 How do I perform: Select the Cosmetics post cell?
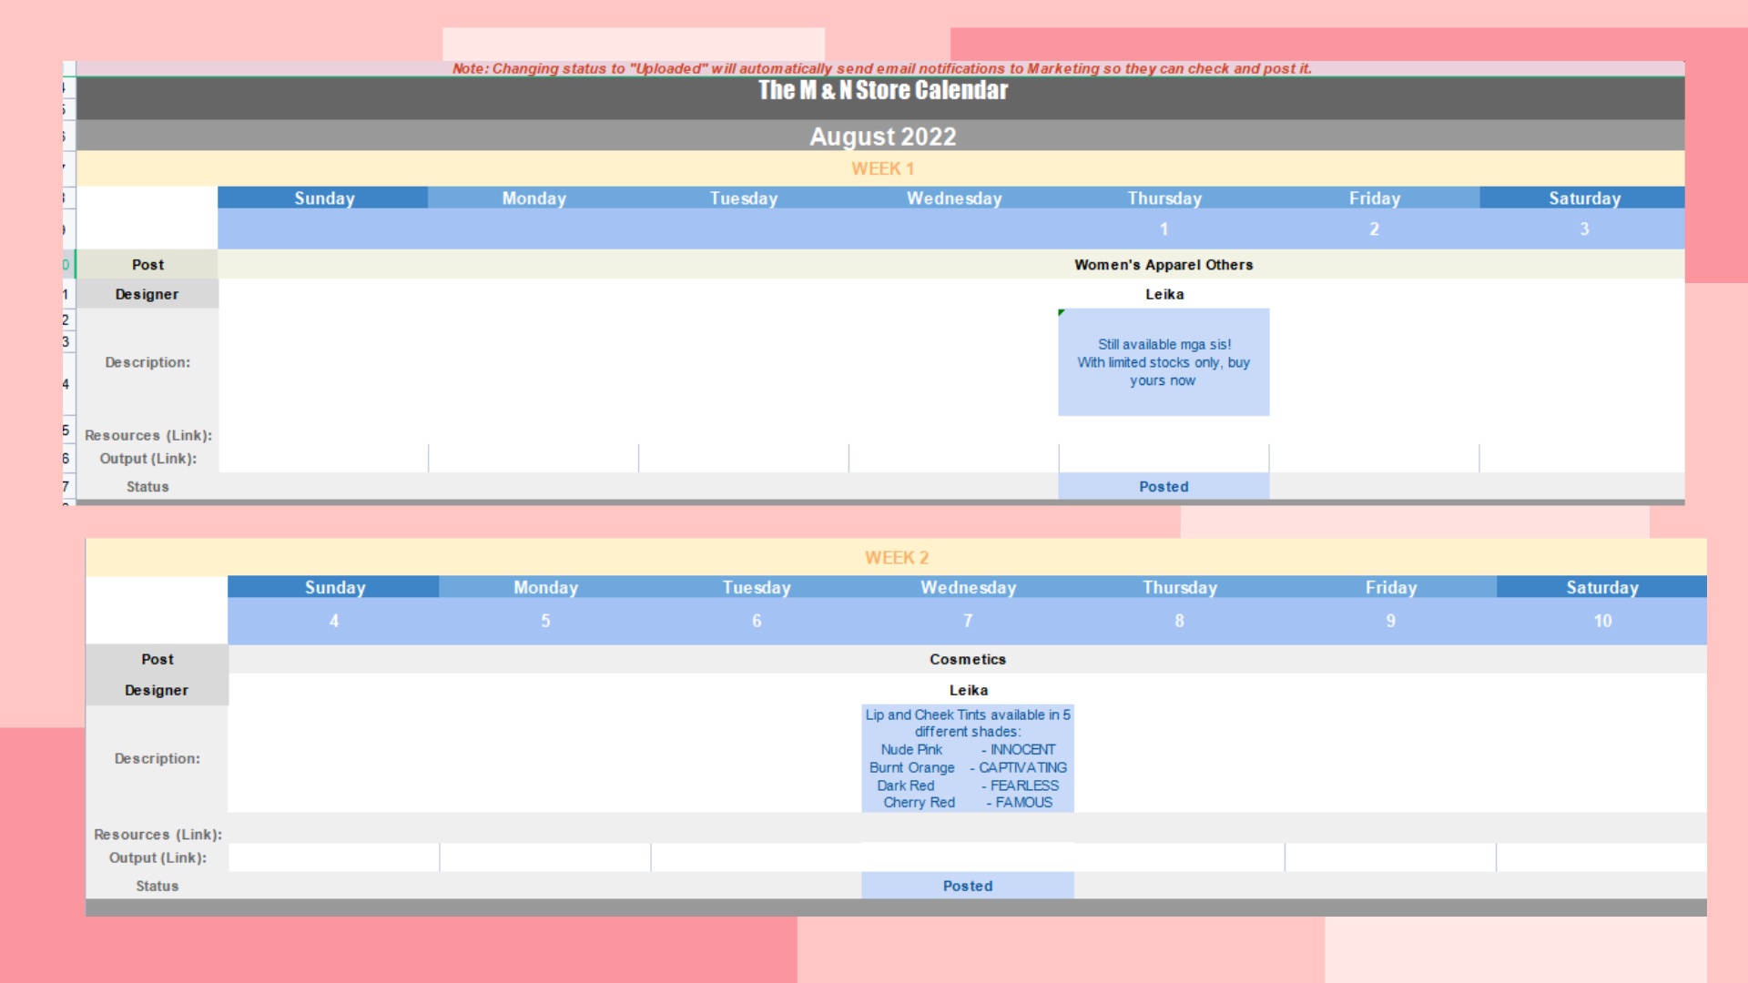pos(968,659)
